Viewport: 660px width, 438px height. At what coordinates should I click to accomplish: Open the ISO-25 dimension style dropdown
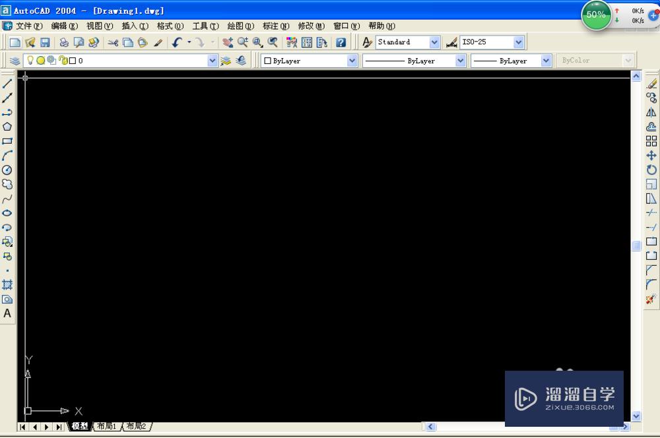[x=519, y=42]
